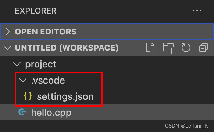Open the hello.cpp file
Viewport: 214px width, 132px height.
point(51,113)
